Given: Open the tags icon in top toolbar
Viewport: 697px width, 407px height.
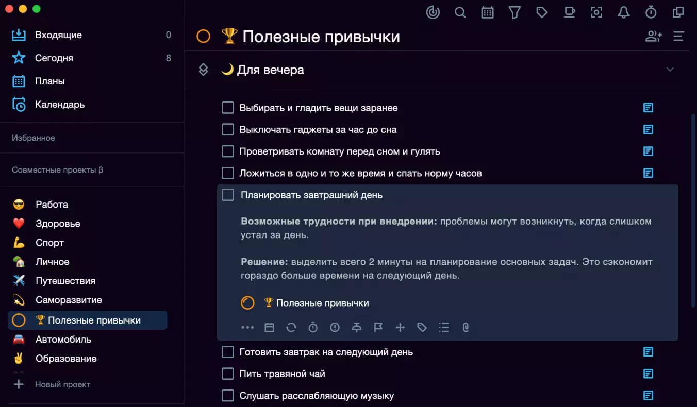Looking at the screenshot, I should [542, 12].
